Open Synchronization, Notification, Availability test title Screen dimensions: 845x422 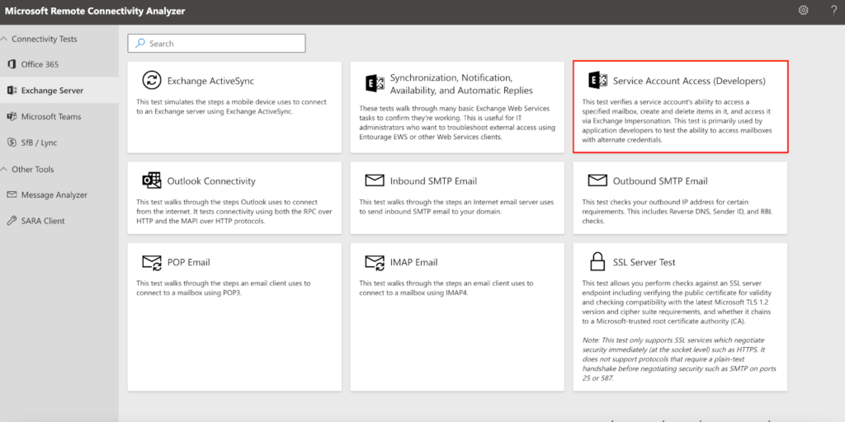pos(461,83)
